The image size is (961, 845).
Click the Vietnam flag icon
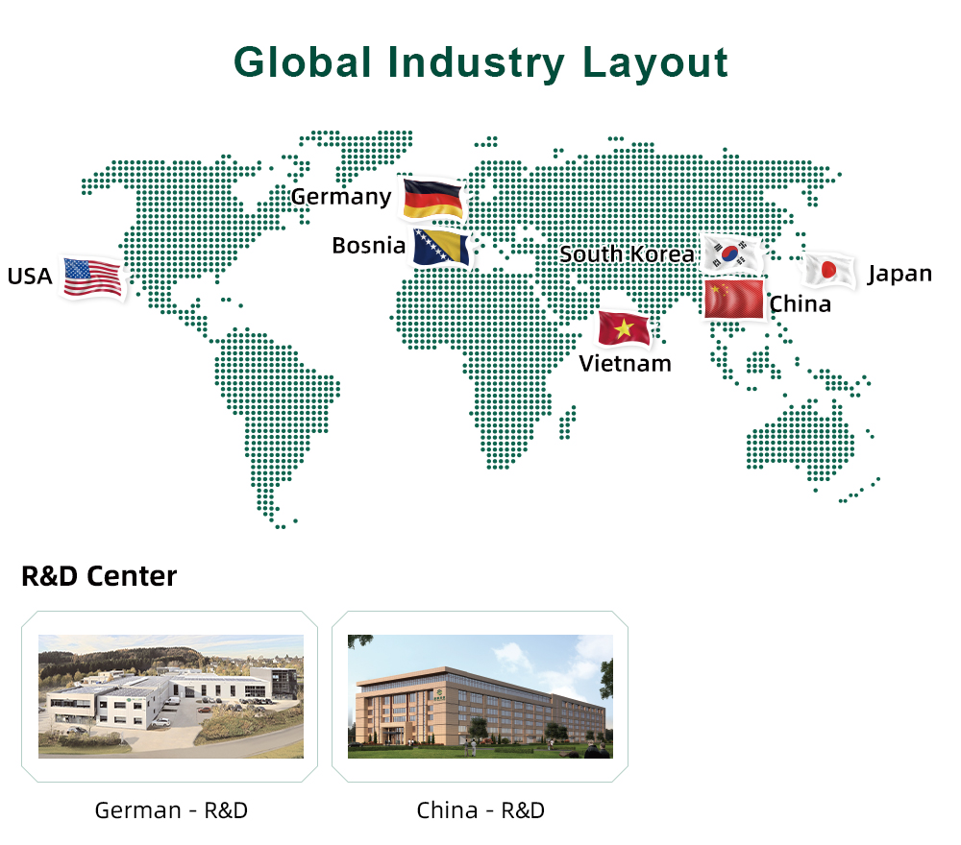click(624, 328)
